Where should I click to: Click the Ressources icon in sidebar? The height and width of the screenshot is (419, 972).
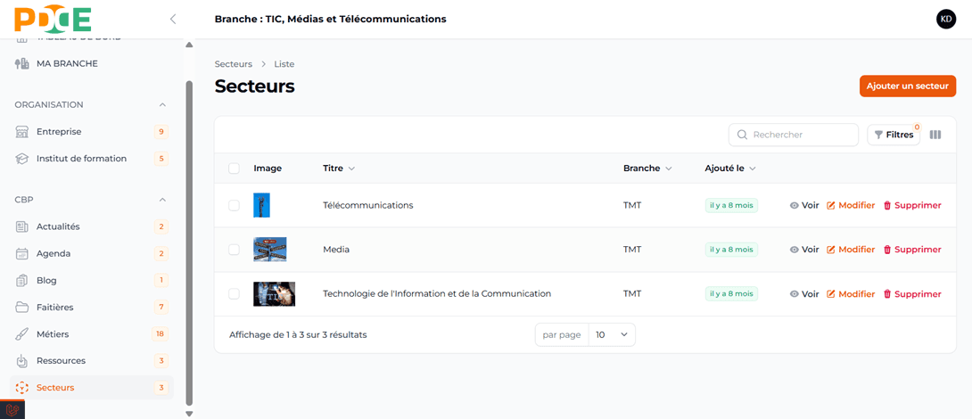(22, 361)
